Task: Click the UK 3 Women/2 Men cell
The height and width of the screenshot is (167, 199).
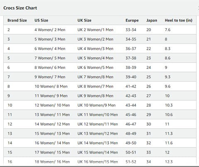Action: (x=95, y=39)
